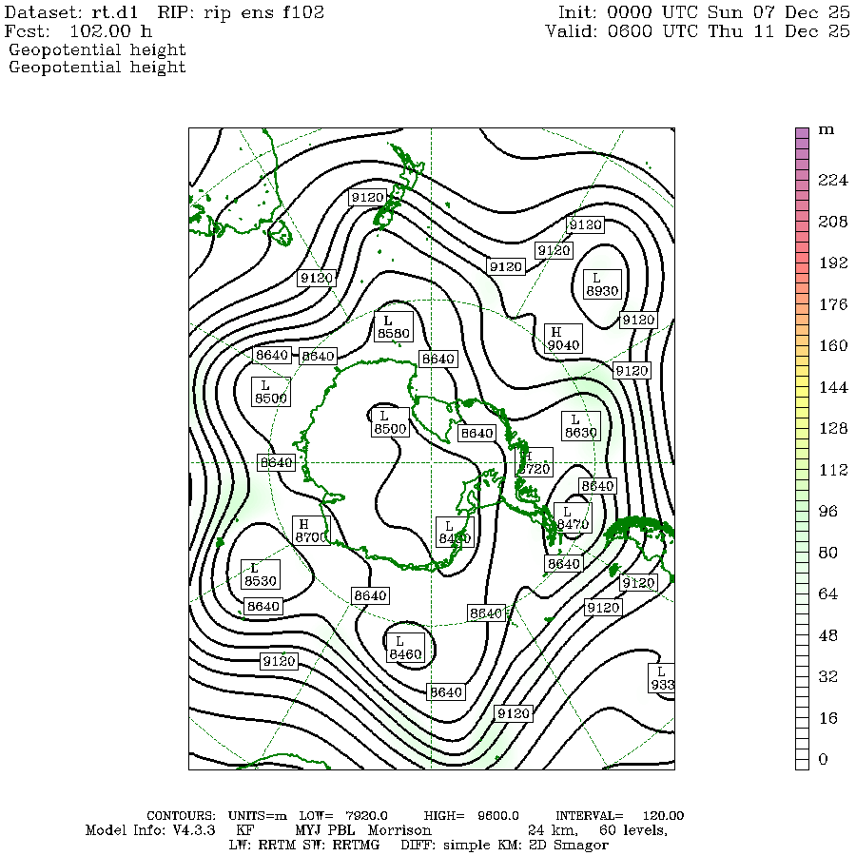
Task: Click the 48 colorbar tick label
Action: [827, 635]
